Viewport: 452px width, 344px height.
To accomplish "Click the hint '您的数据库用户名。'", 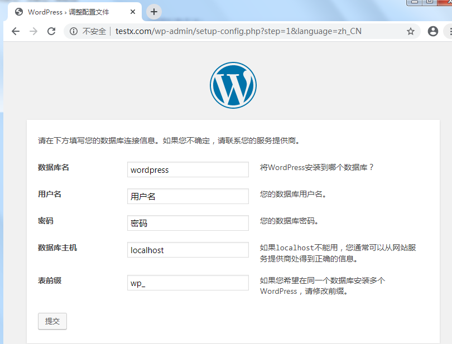I will coord(293,194).
